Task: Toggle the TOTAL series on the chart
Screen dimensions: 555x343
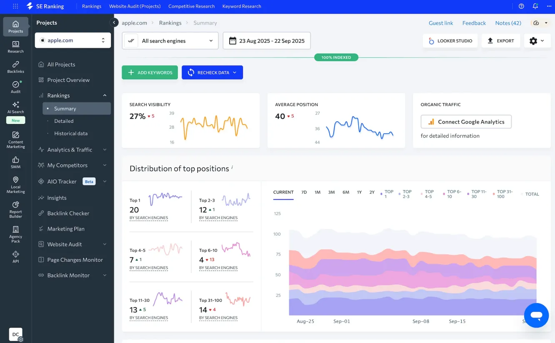Action: click(530, 194)
